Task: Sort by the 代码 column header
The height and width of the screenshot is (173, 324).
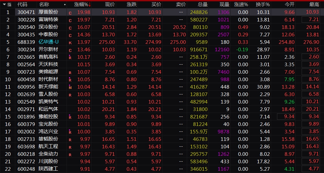Action: (22, 5)
